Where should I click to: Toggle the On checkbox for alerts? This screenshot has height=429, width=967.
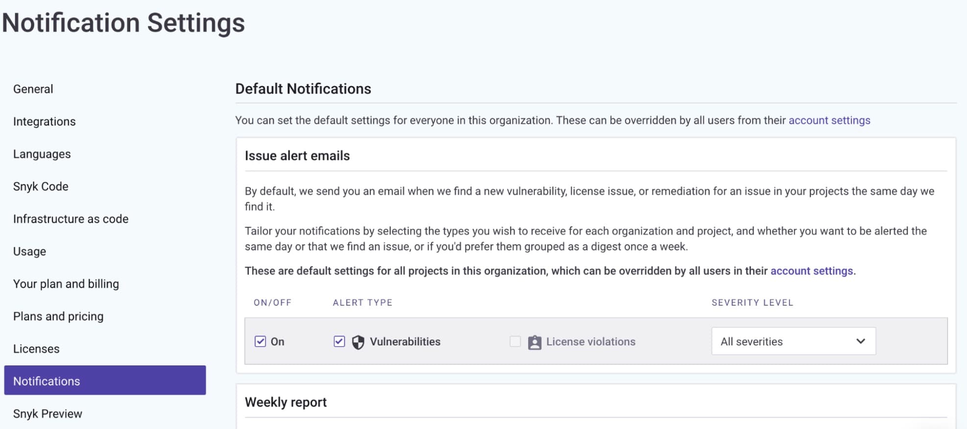pyautogui.click(x=260, y=341)
